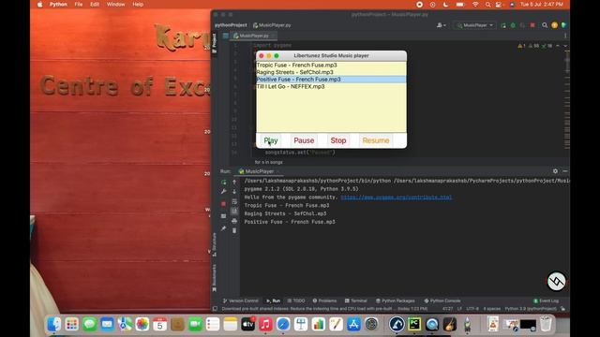
Task: Toggle scroll-to-end icon in the Run console
Action: pyautogui.click(x=234, y=211)
